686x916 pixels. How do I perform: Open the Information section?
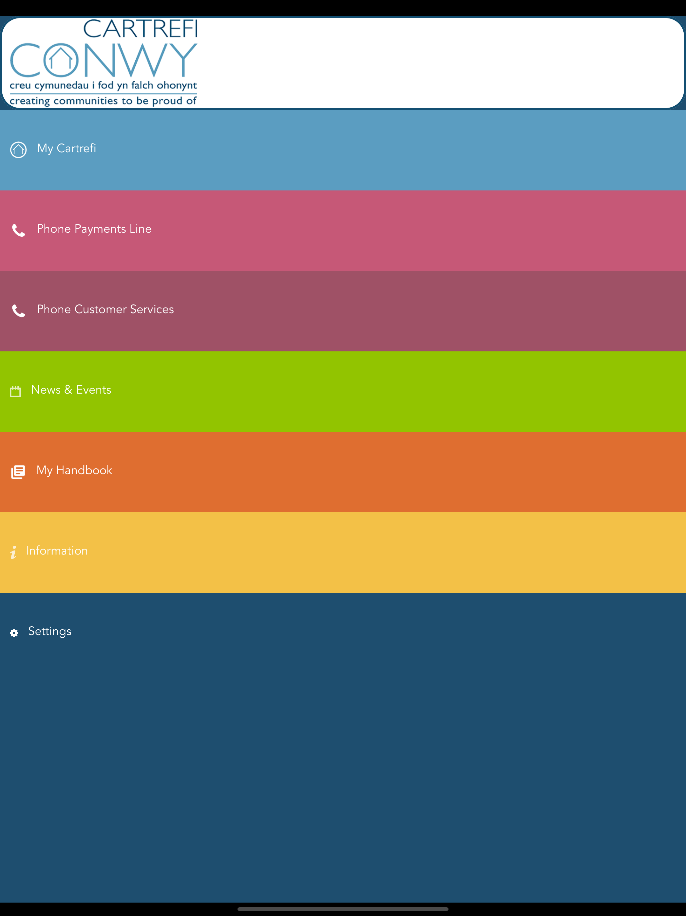(x=343, y=553)
